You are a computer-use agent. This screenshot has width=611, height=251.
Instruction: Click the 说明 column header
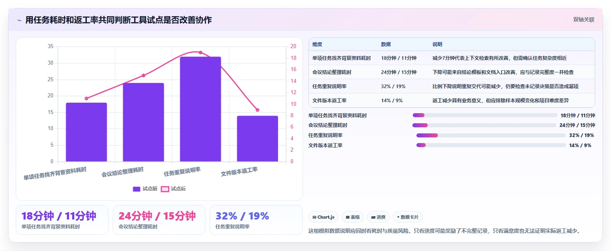[437, 44]
